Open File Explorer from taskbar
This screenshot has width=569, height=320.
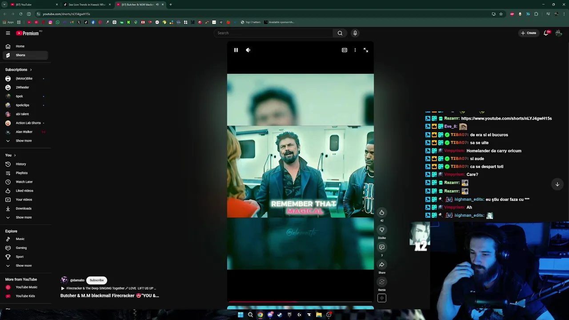click(x=319, y=315)
